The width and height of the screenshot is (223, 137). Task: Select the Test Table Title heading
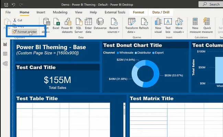pos(37,98)
